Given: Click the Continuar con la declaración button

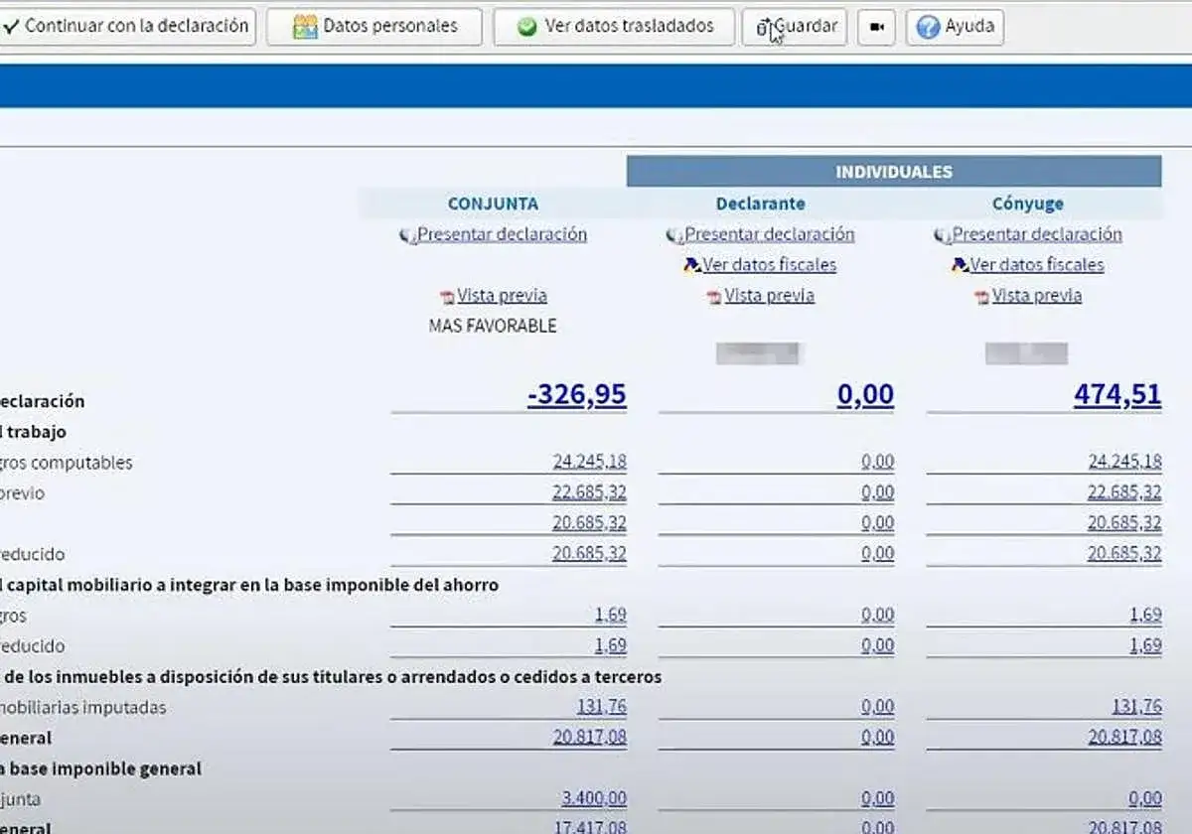Looking at the screenshot, I should pos(126,26).
